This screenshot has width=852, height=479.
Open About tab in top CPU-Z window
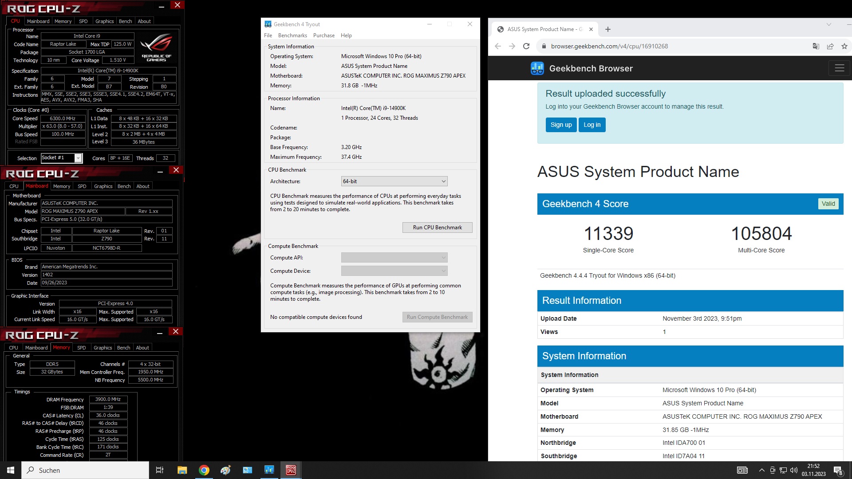pyautogui.click(x=144, y=21)
